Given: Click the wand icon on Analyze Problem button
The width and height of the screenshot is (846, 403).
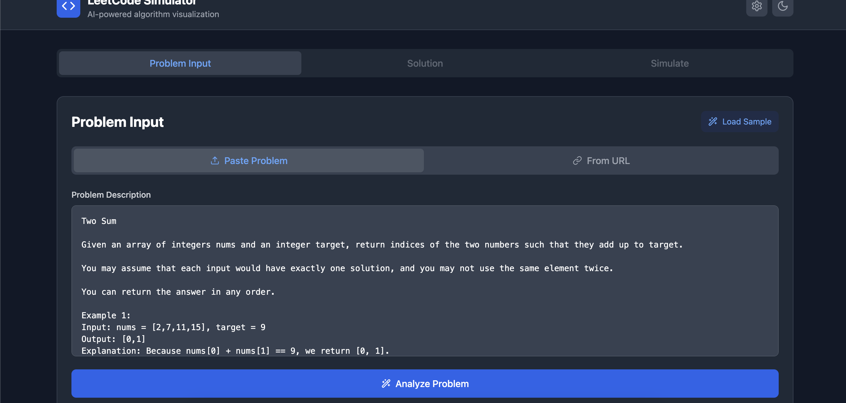Looking at the screenshot, I should [386, 383].
